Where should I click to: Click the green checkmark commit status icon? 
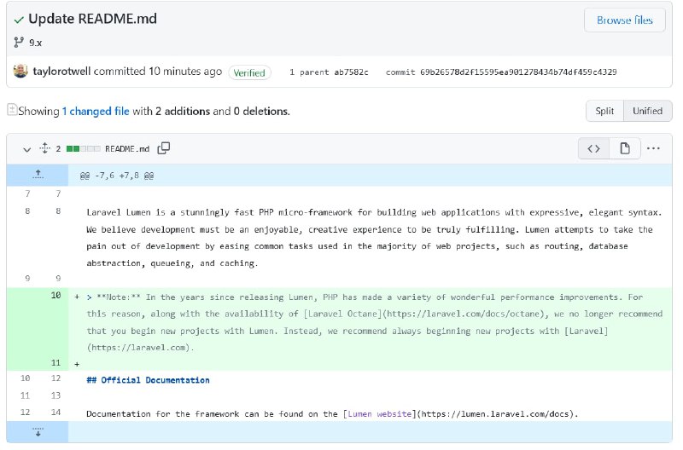point(19,20)
